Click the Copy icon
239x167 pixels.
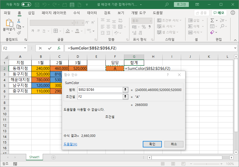click(x=19, y=27)
